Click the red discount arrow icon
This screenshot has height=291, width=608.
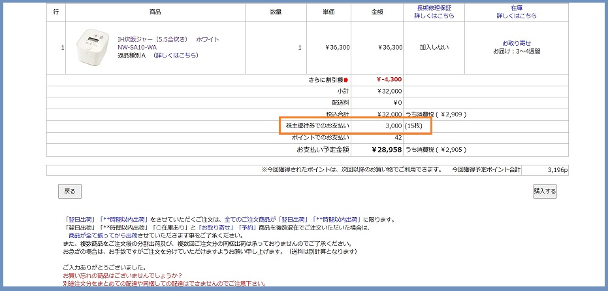[345, 80]
